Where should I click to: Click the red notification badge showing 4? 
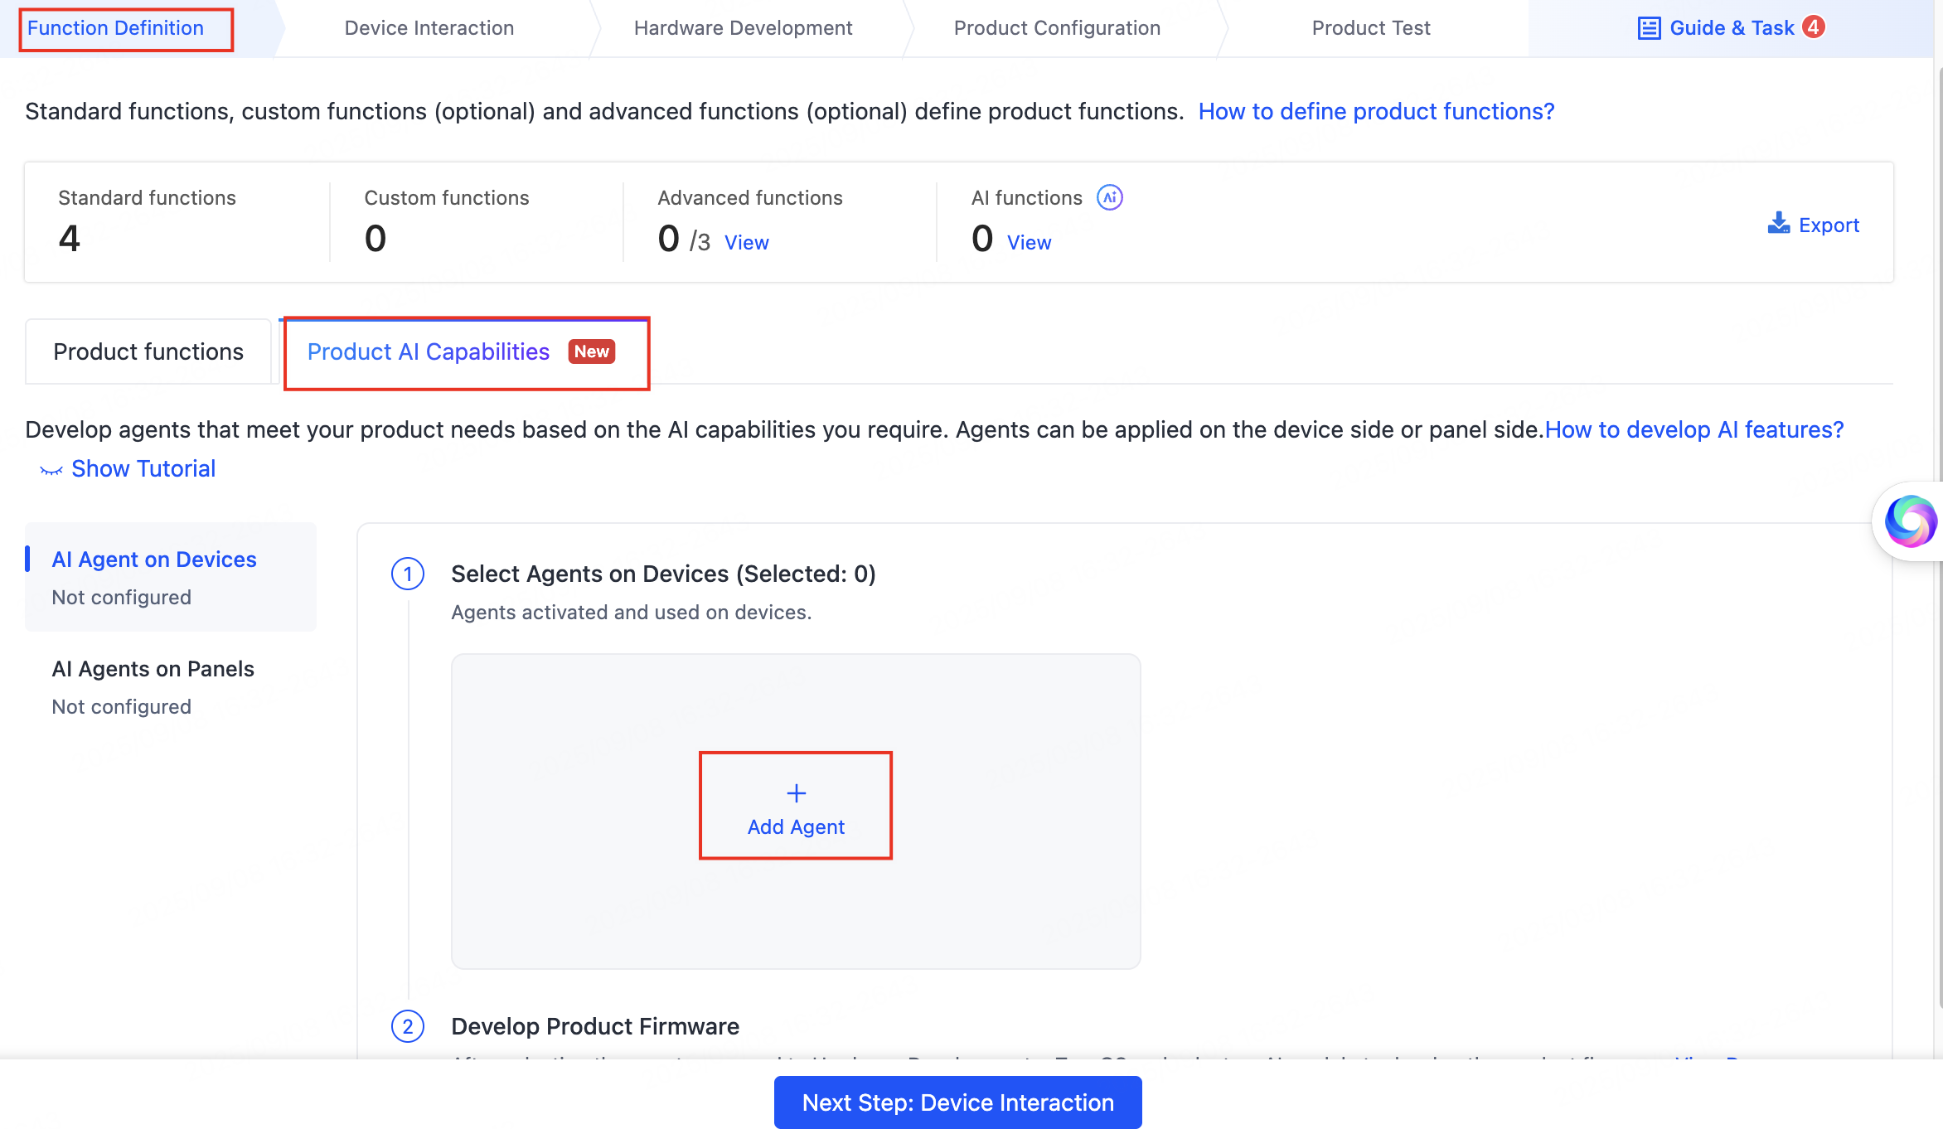(1814, 27)
